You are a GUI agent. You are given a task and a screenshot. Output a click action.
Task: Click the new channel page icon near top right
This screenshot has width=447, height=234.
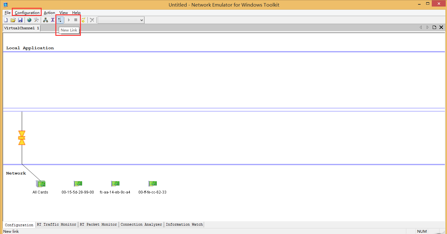[434, 27]
